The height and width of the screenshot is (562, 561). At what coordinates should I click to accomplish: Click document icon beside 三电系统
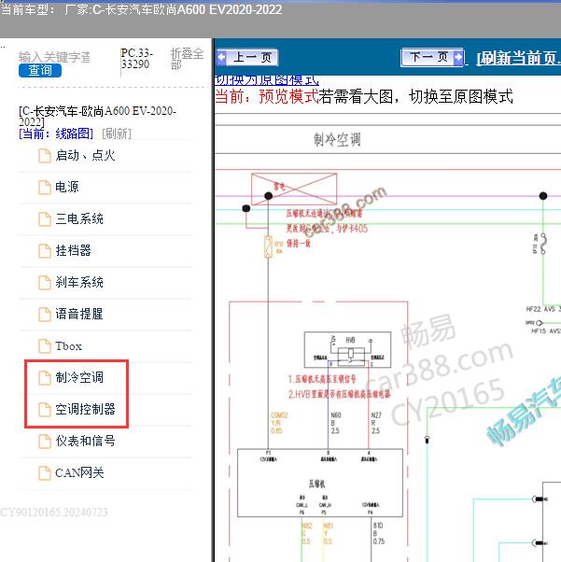coord(45,219)
